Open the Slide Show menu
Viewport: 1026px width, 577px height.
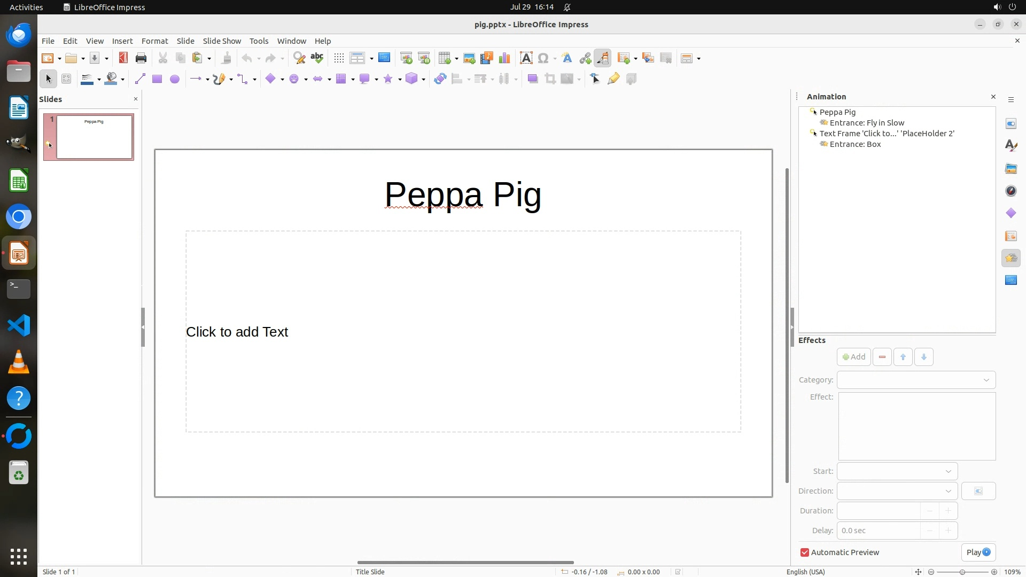click(x=222, y=41)
